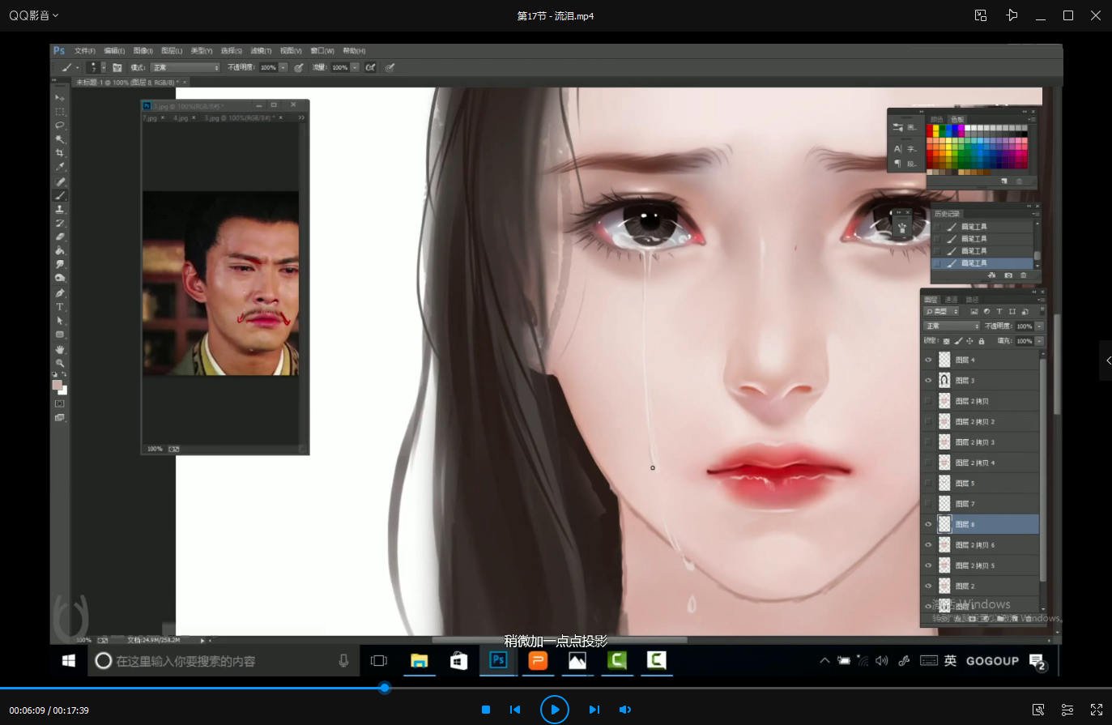Select the Eyedropper tool

(x=60, y=166)
